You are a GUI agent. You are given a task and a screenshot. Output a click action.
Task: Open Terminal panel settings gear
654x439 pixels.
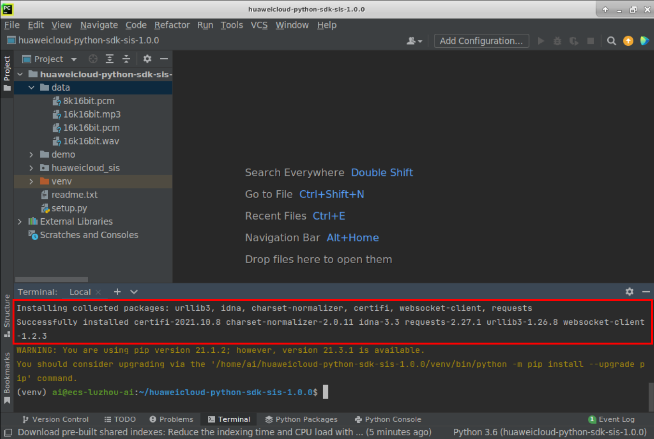(629, 292)
